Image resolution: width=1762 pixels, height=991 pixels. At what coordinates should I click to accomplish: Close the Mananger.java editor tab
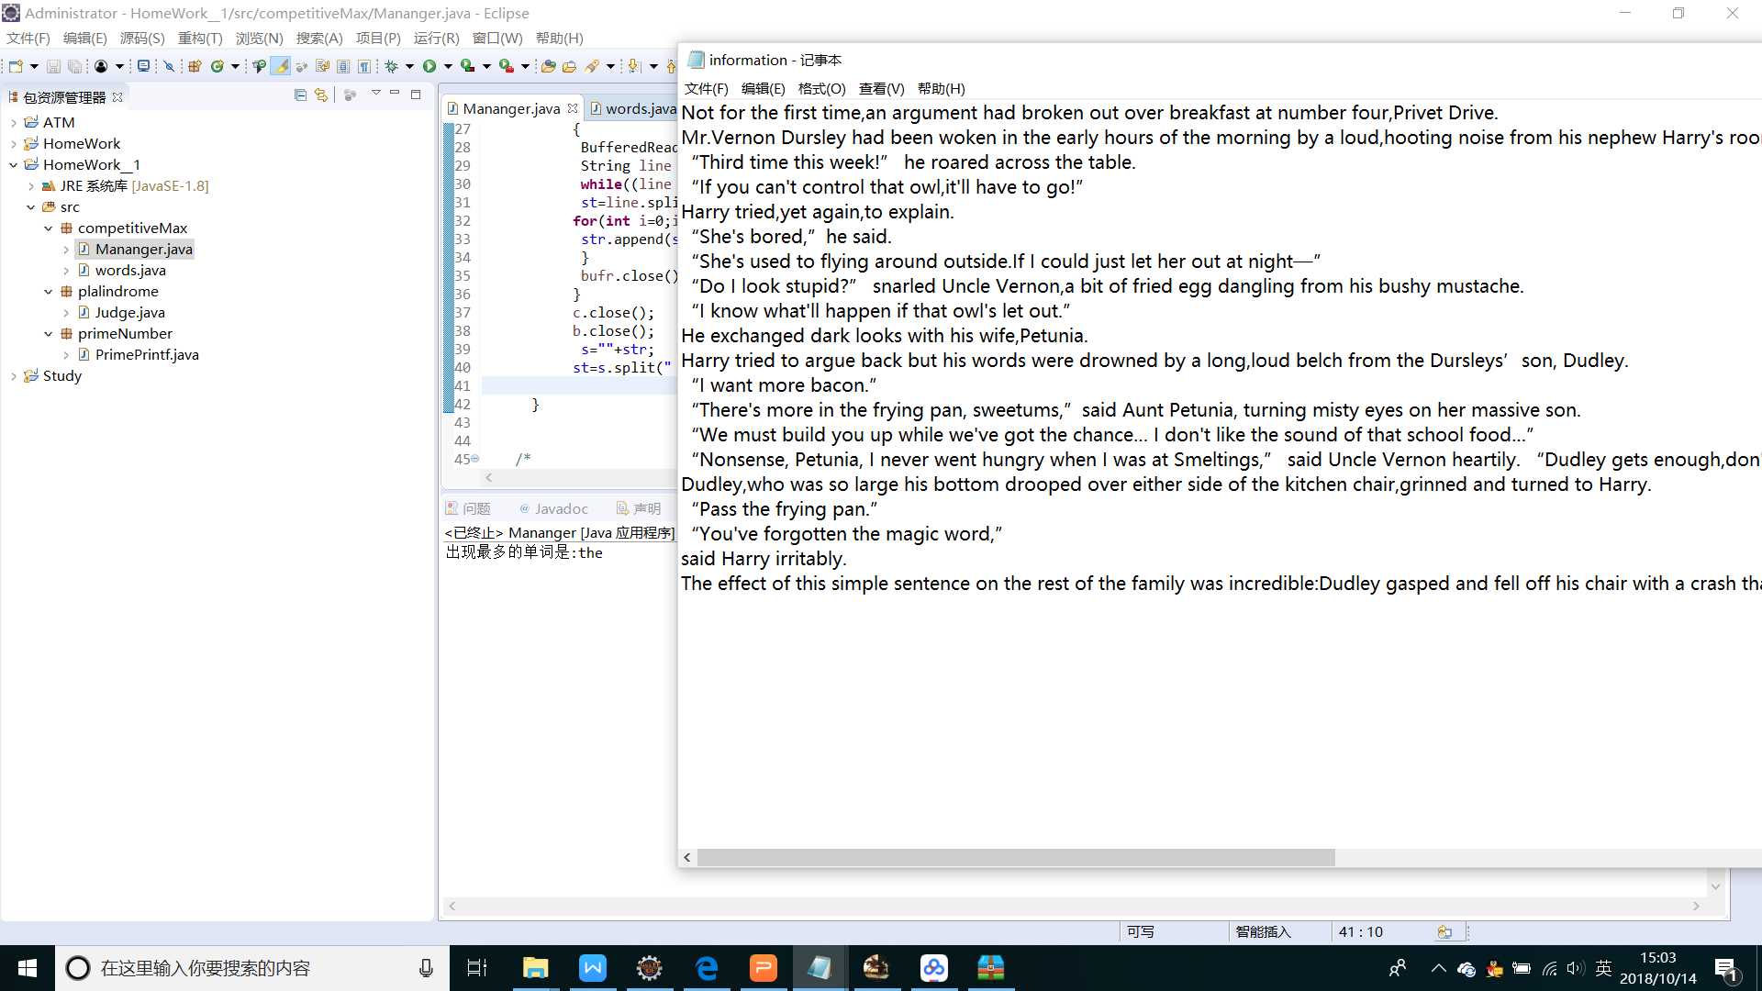pos(573,108)
